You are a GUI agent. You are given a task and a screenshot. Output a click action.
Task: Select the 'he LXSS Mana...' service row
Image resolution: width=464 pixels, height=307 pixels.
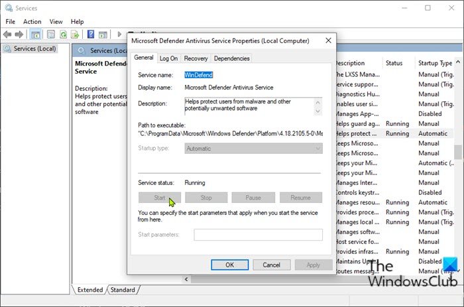click(x=394, y=75)
